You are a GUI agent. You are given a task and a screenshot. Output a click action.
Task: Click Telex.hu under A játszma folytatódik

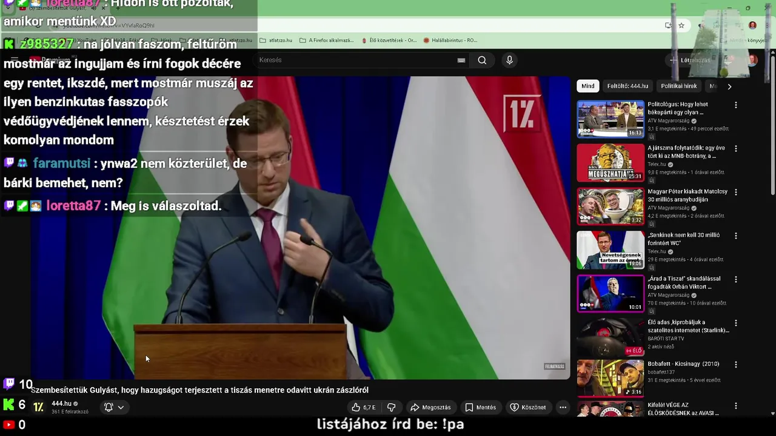click(657, 164)
